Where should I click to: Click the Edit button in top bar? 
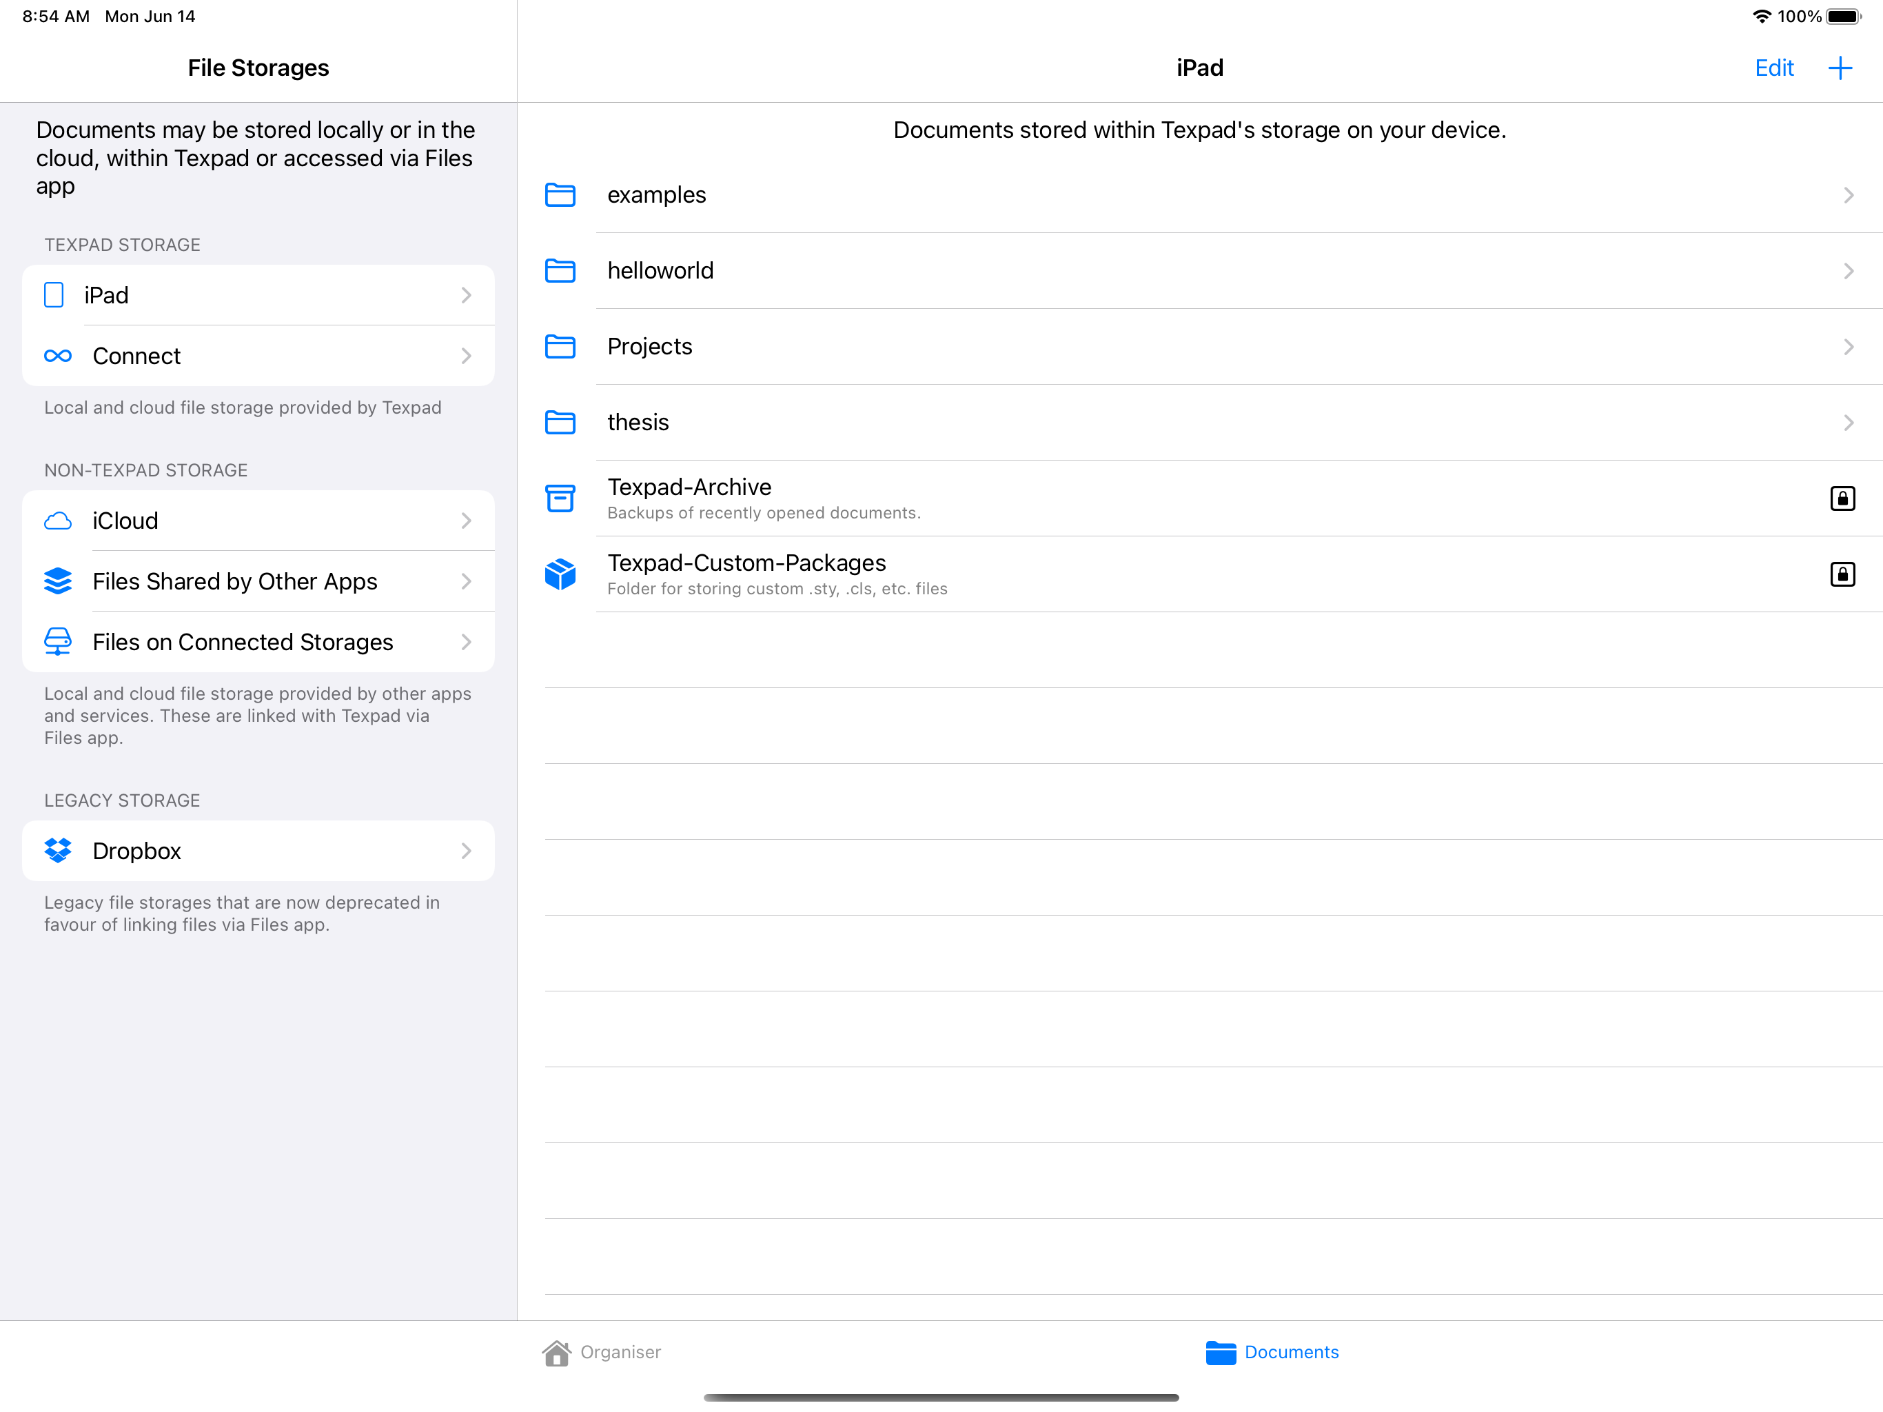(x=1774, y=68)
